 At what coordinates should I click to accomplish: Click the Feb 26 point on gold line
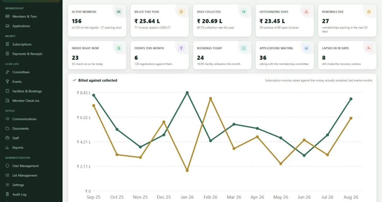pos(211,98)
